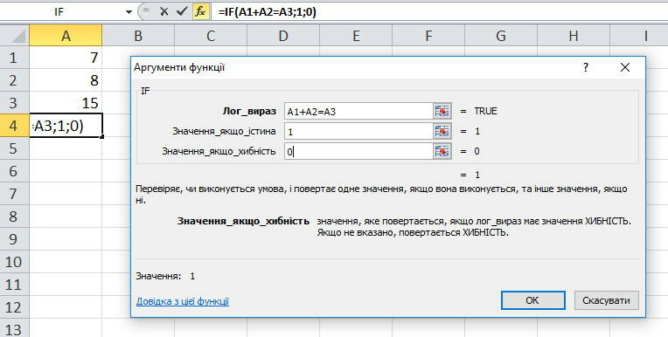Select row 5 header
The width and height of the screenshot is (668, 337).
point(14,148)
